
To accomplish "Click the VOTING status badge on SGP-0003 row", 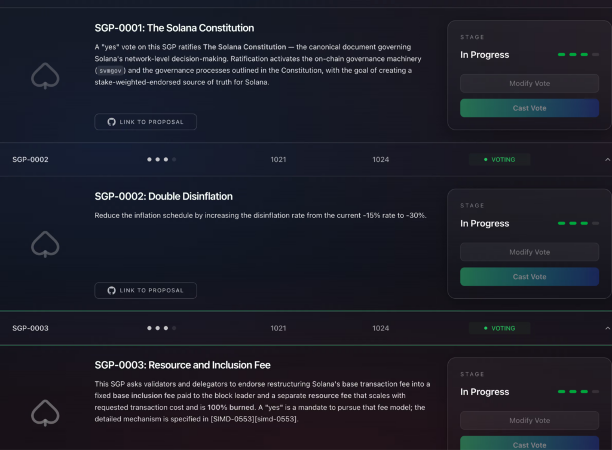I will click(499, 328).
